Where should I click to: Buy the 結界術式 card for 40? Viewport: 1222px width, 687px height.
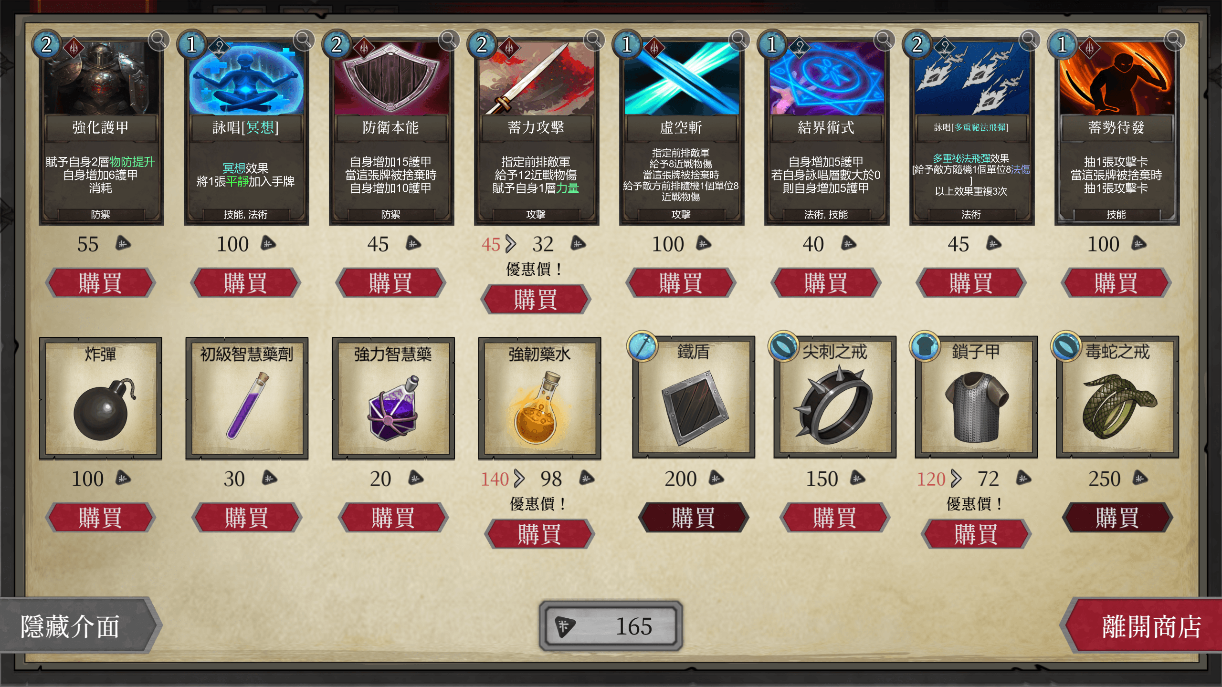pyautogui.click(x=826, y=283)
